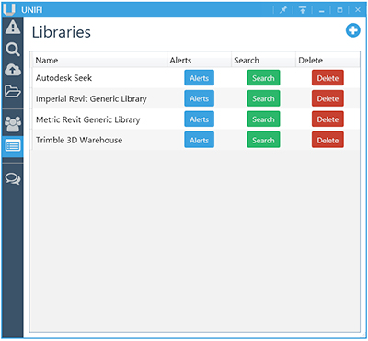Open Alerts for Trimble 3D Warehouse

[x=199, y=140]
